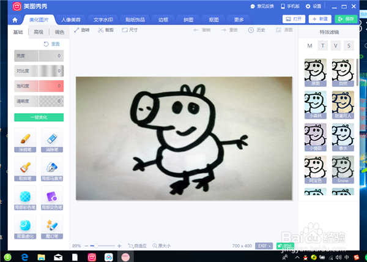Image resolution: width=367 pixels, height=262 pixels.
Task: Toggle the green 对比 compare button
Action: point(285,246)
